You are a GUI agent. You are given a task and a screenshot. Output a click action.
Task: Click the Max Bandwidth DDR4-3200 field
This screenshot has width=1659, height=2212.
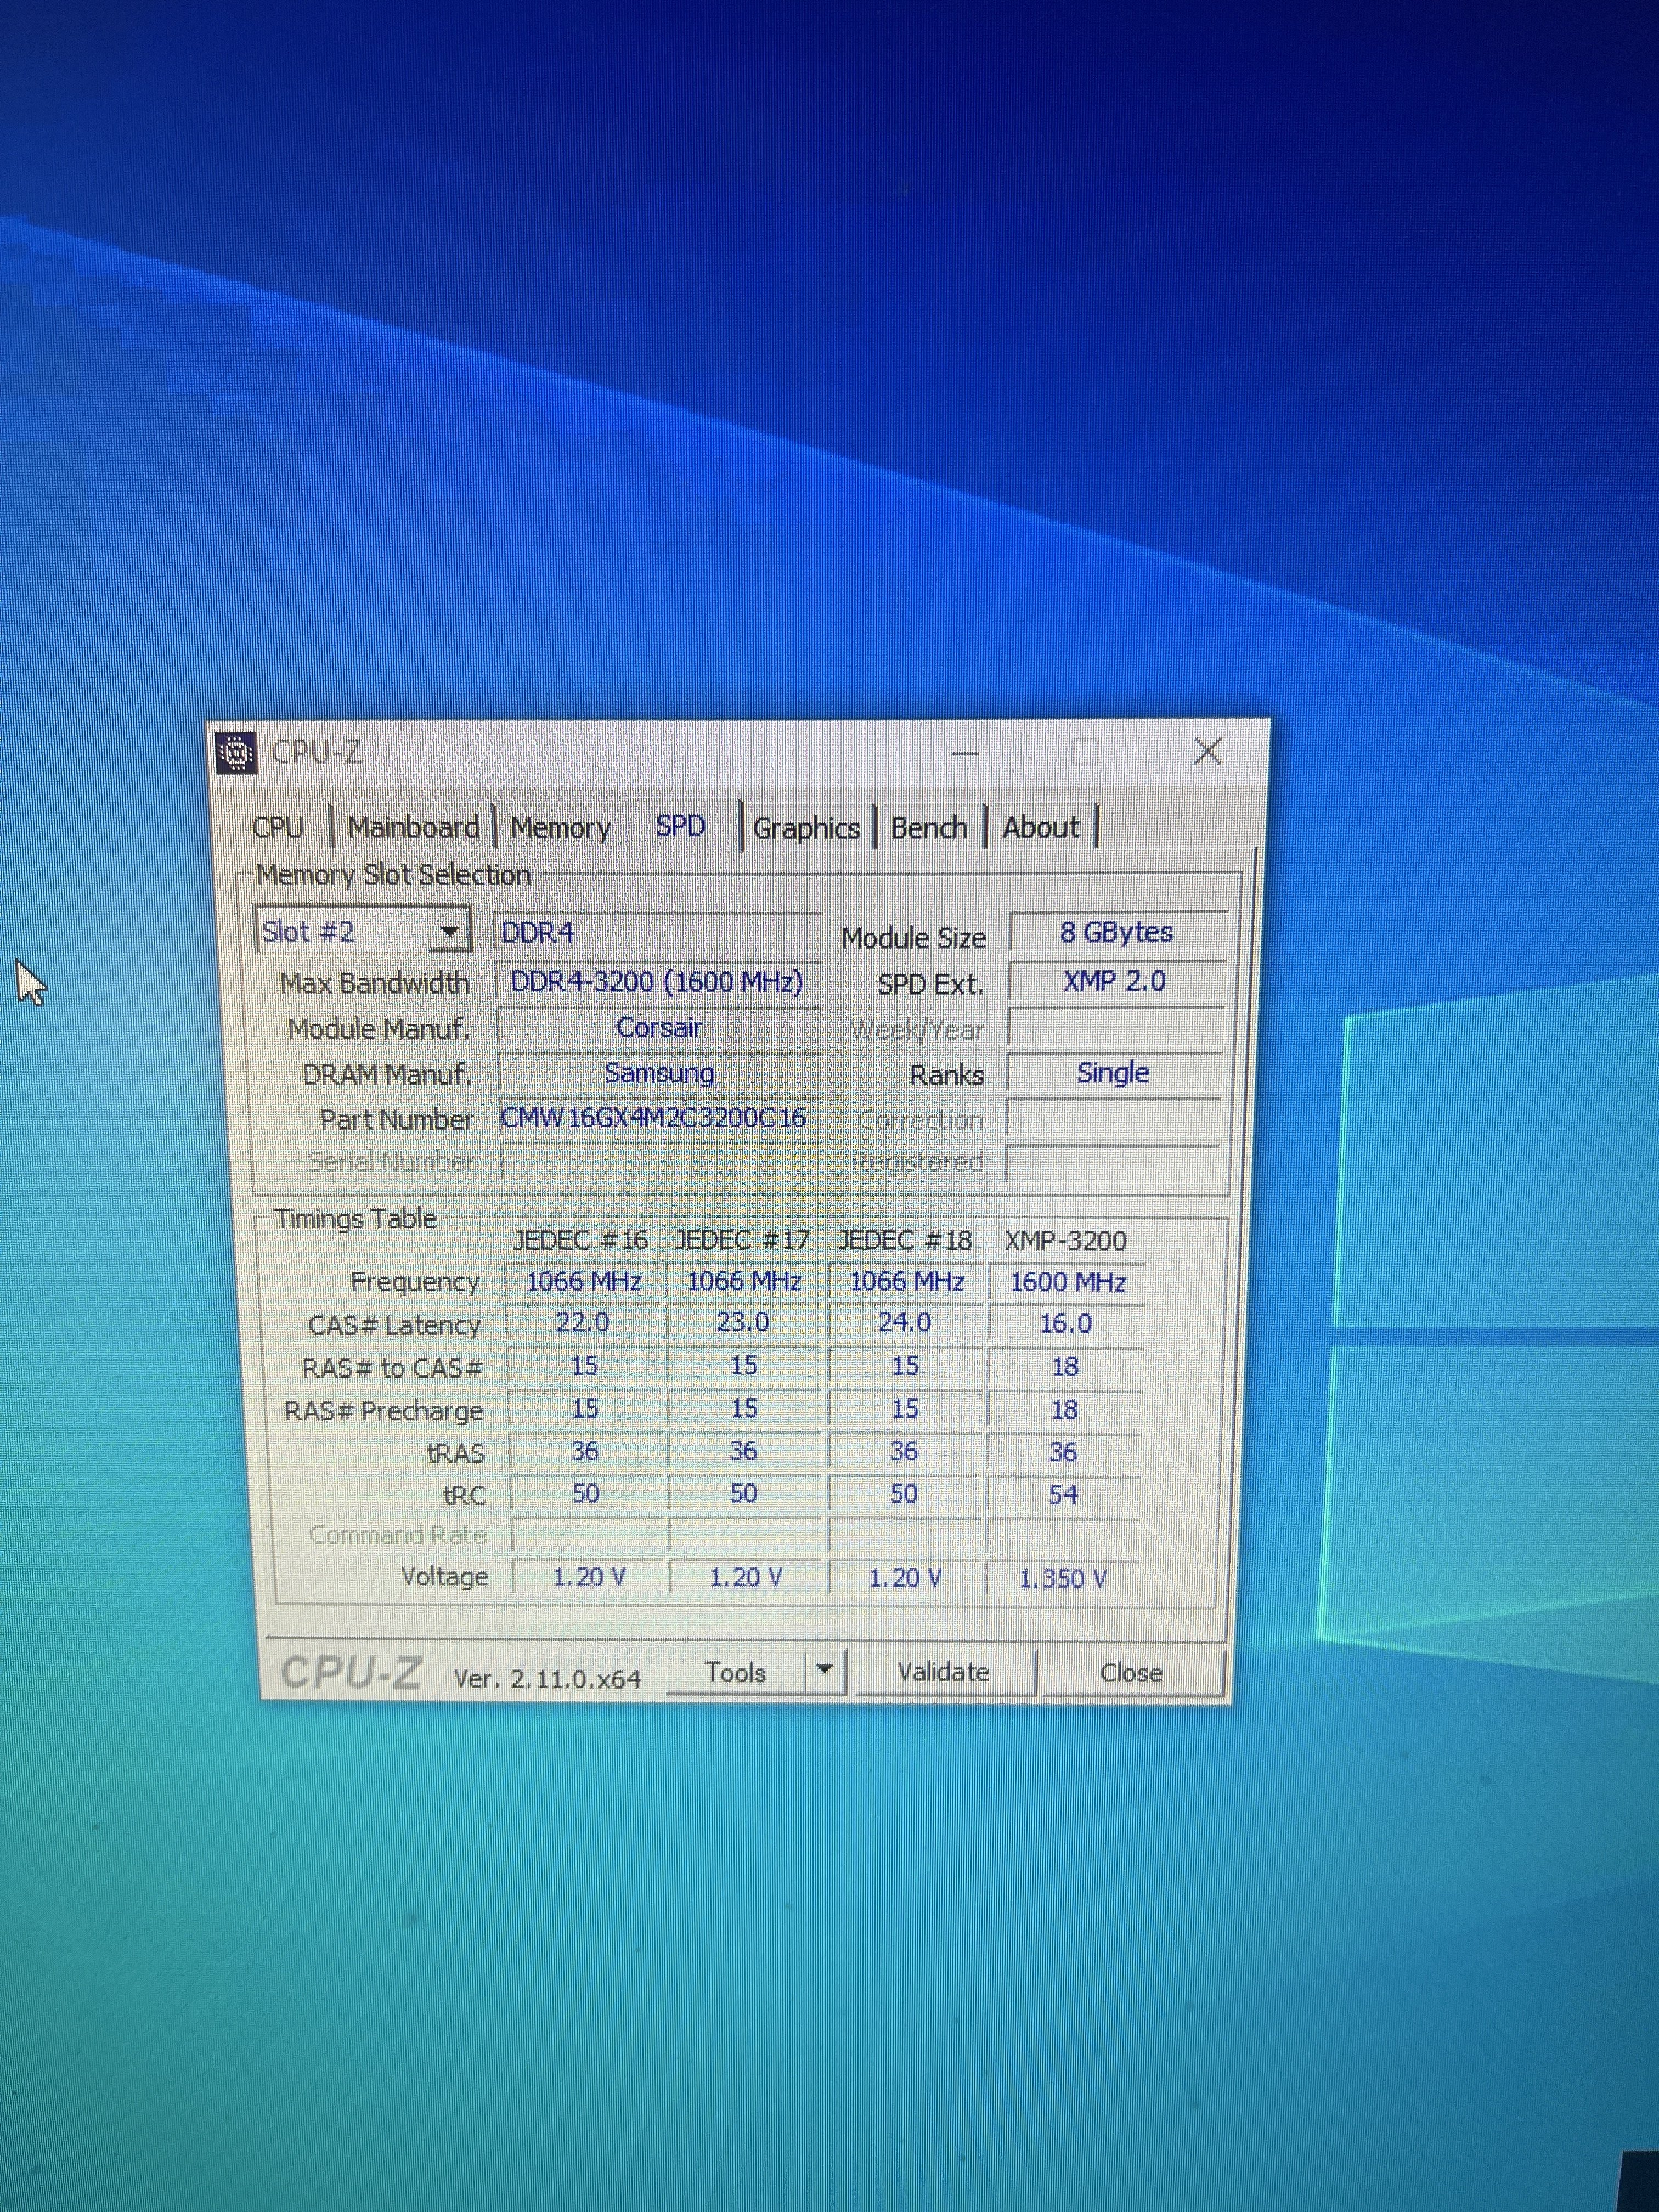click(x=657, y=982)
